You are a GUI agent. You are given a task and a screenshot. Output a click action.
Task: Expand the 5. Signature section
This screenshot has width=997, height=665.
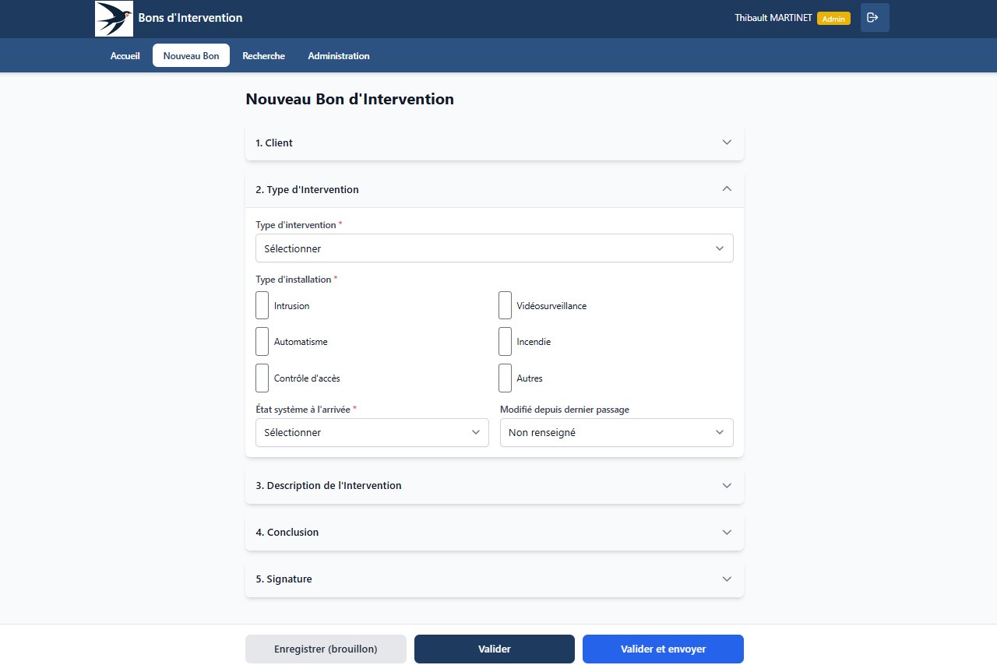494,579
